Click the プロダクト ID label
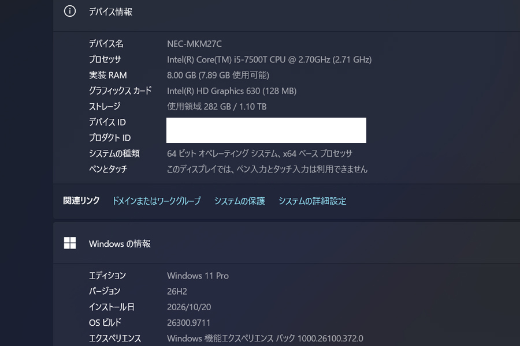520x346 pixels. [109, 138]
